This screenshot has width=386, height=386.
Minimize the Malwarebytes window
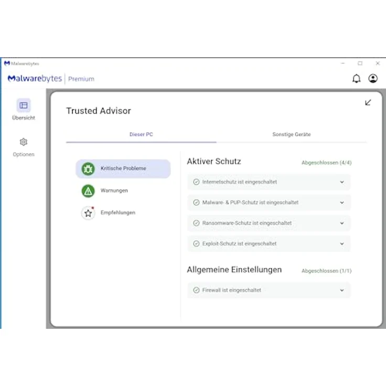point(342,63)
